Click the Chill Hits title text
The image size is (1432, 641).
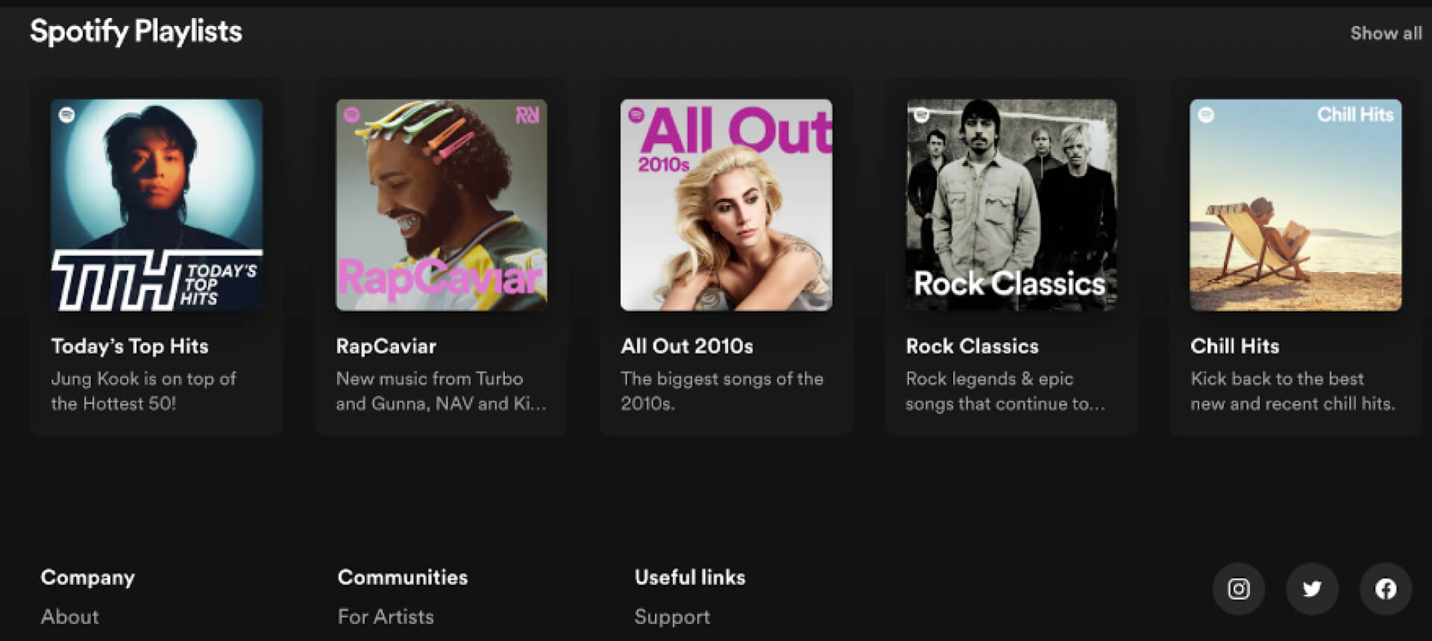tap(1234, 346)
